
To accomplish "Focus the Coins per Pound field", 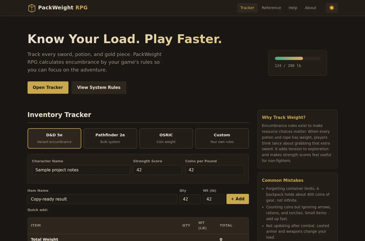I will pos(215,170).
